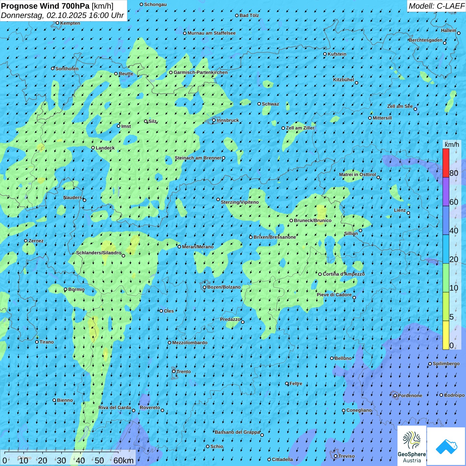Image resolution: width=466 pixels, height=466 pixels.
Task: Click the 'Steinach am Brenner' label
Action: 198,158
